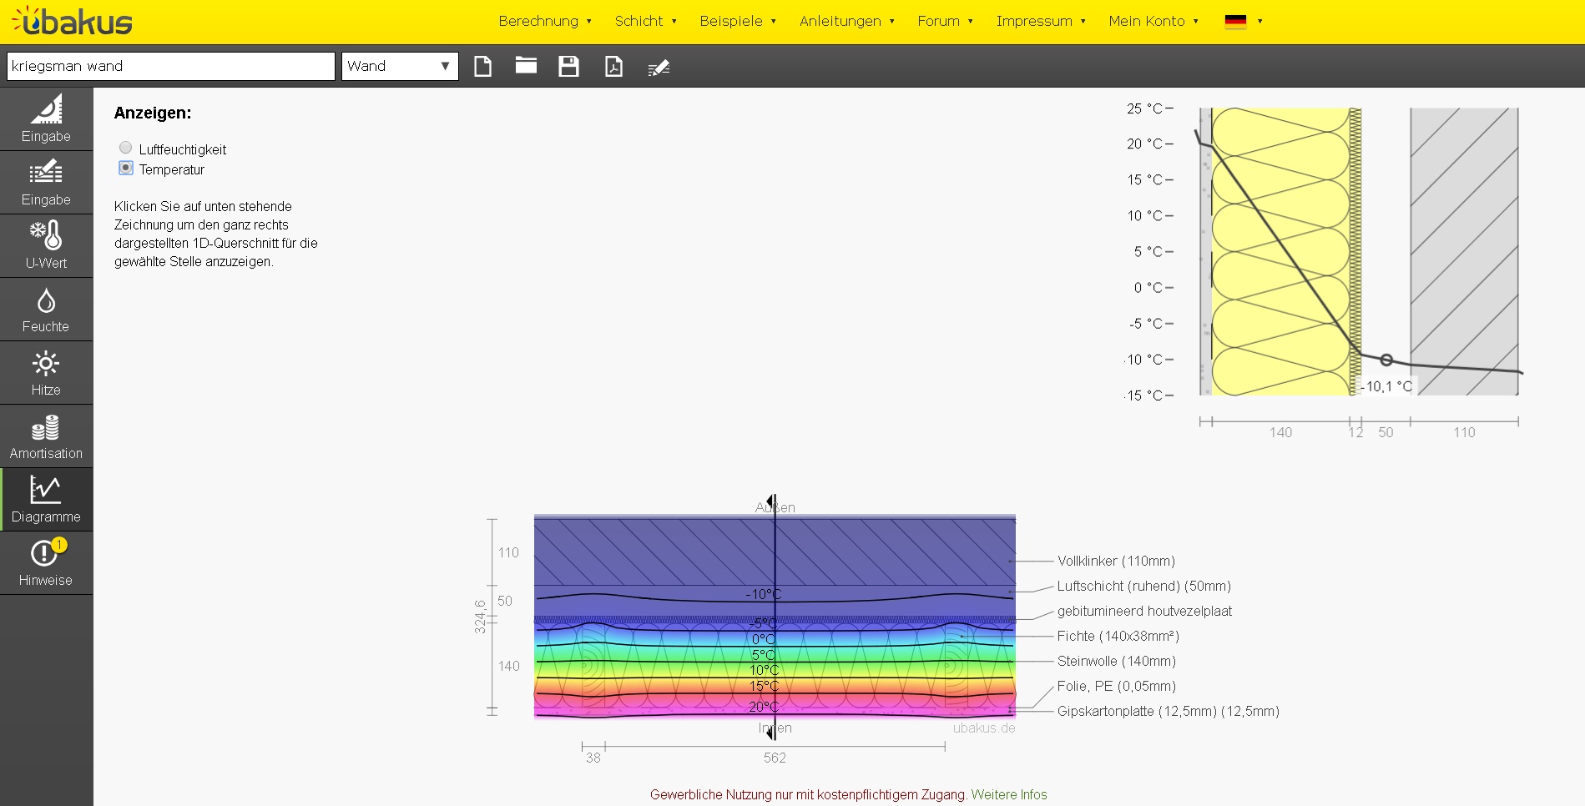This screenshot has height=806, width=1585.
Task: Click the Folie, PE (0,05mm) label
Action: point(1116,686)
